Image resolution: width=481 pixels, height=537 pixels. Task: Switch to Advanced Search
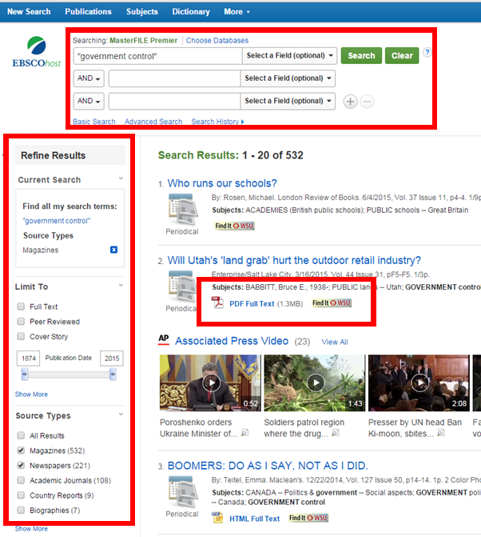(x=153, y=122)
